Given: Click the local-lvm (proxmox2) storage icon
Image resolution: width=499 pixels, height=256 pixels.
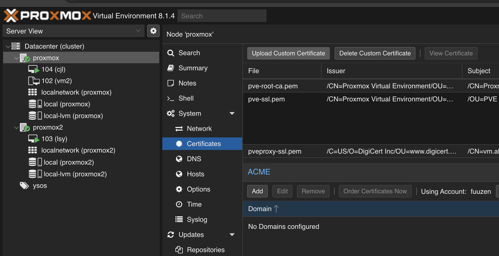Looking at the screenshot, I should [35, 174].
